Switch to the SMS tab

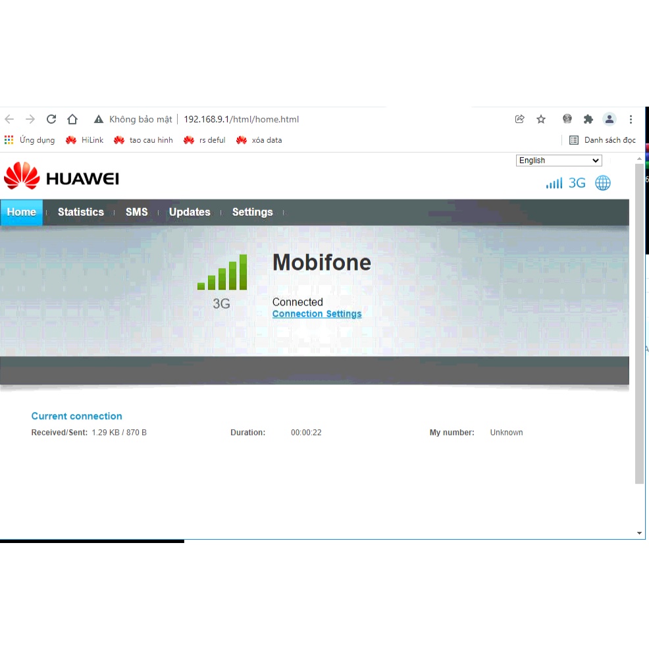tap(137, 212)
